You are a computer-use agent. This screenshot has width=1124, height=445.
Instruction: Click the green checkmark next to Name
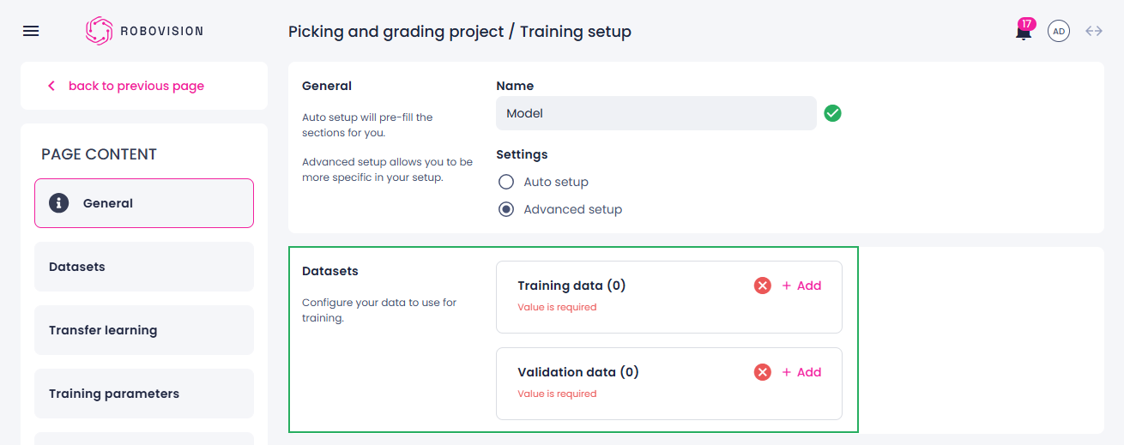click(x=832, y=113)
